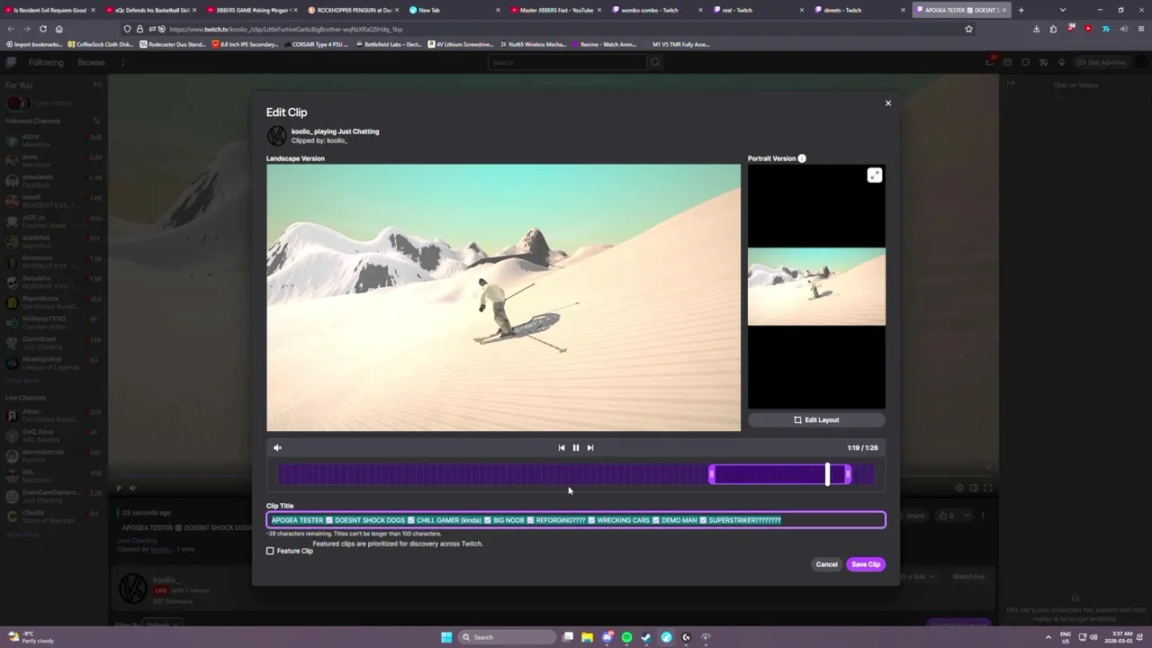The width and height of the screenshot is (1152, 648).
Task: Open system volume control
Action: [x=1093, y=637]
